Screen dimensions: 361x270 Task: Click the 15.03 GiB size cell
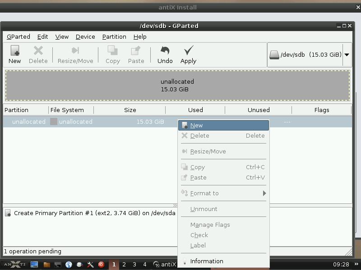[150, 121]
